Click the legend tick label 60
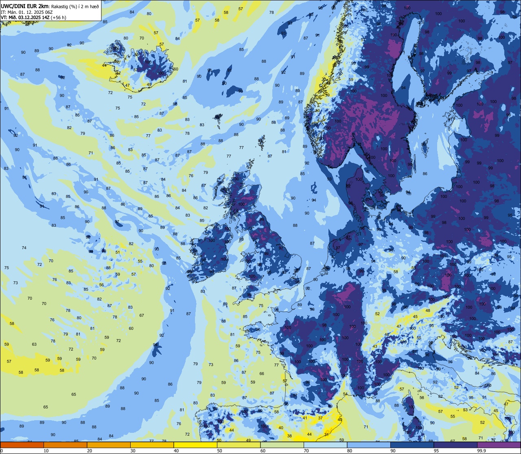 [263, 451]
